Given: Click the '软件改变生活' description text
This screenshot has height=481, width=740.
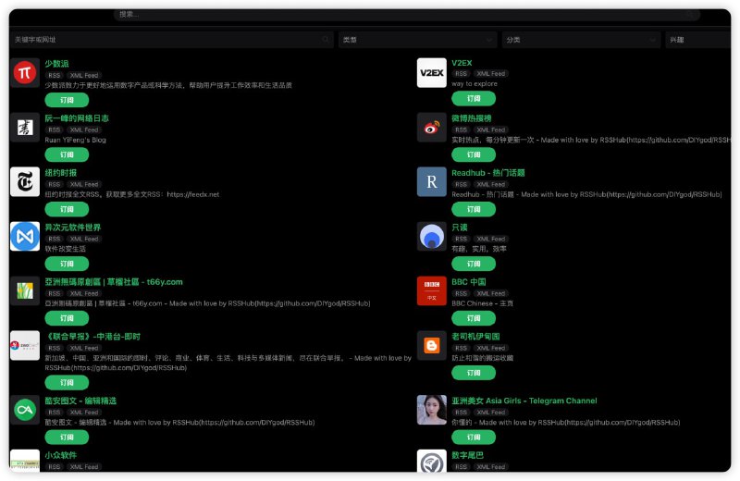Looking at the screenshot, I should coord(66,249).
